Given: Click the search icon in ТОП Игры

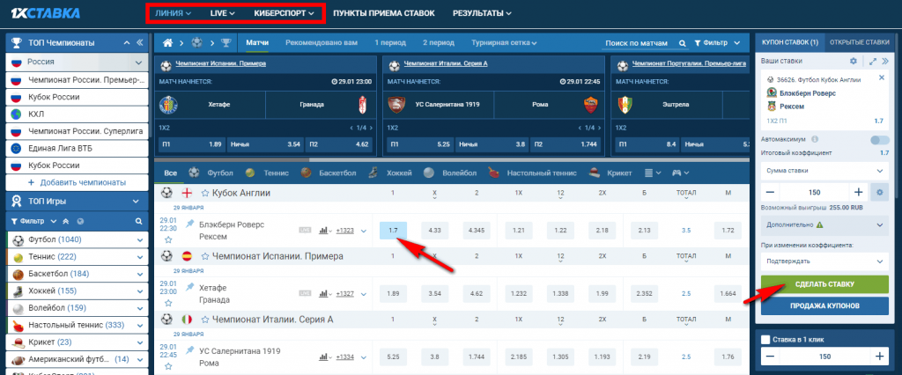Looking at the screenshot, I should [138, 221].
